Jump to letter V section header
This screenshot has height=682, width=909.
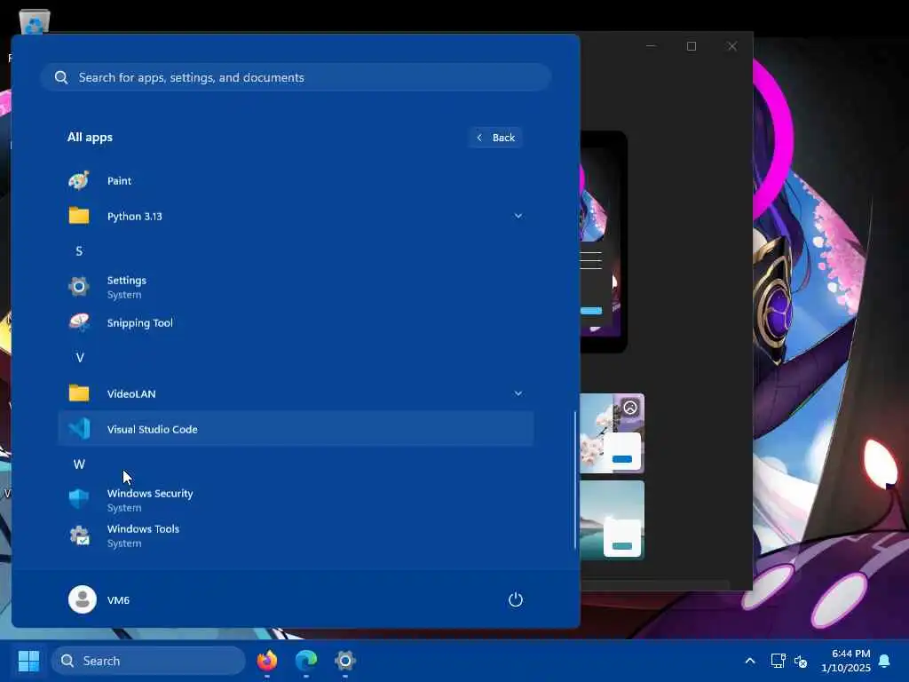(x=79, y=358)
